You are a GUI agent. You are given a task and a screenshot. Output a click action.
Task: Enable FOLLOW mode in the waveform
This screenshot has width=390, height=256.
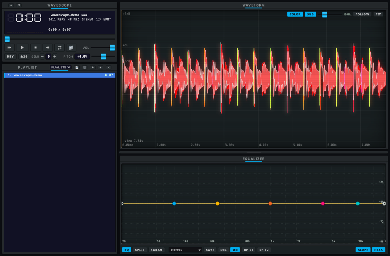click(362, 14)
